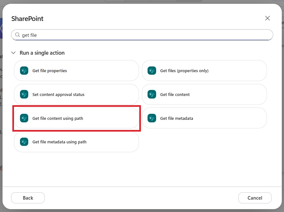Screen dimensions: 284x212
Task: Choose Get files (properties only) action
Action: (204, 71)
